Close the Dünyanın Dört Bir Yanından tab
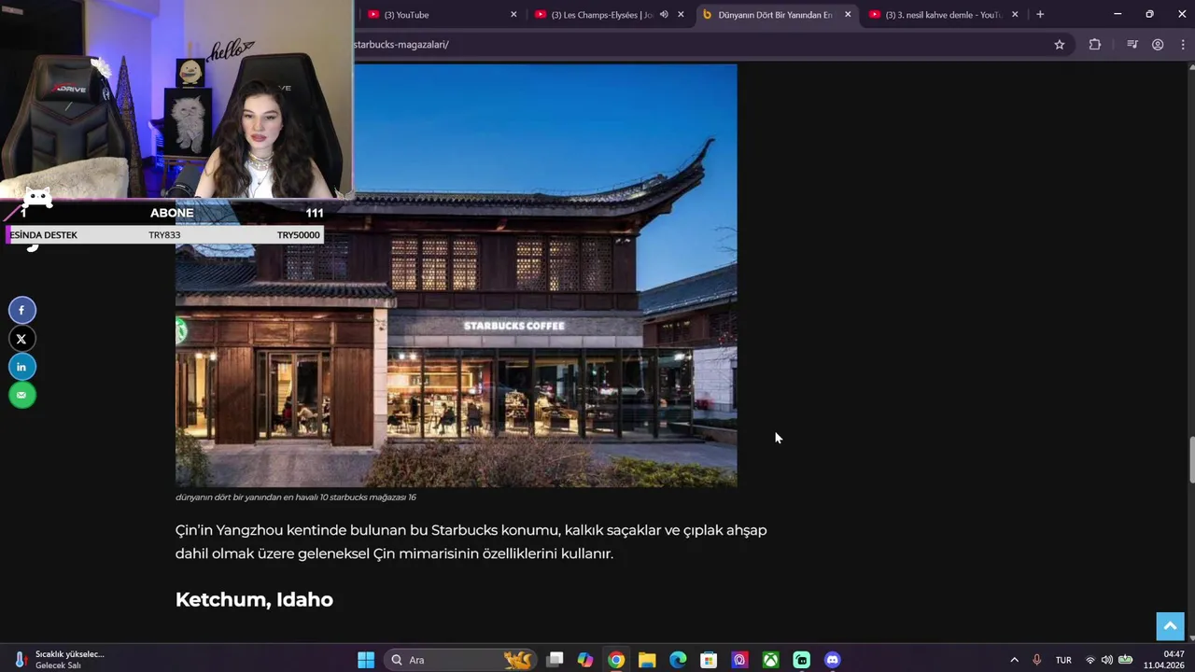1195x672 pixels. click(x=848, y=15)
